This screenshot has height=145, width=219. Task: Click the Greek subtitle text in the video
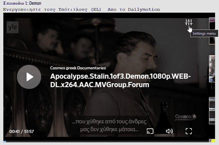(x=109, y=125)
